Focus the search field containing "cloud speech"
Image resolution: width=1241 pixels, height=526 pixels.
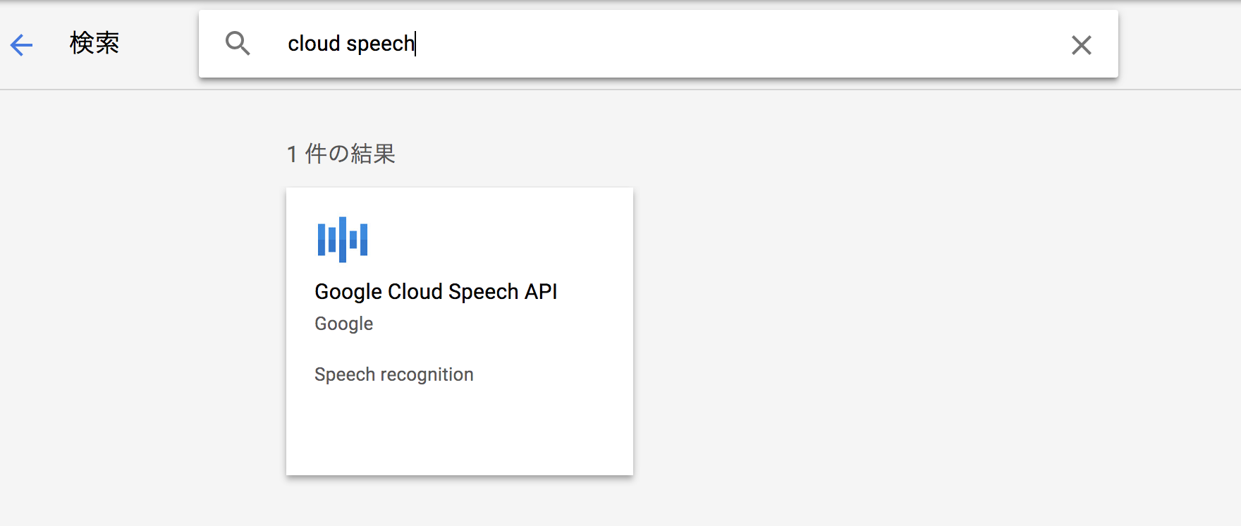click(x=658, y=44)
